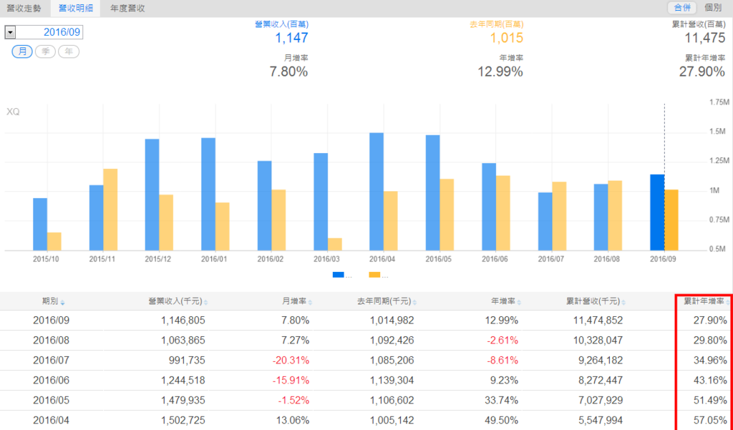
Task: Click the 2016/01 label on the chart axis
Action: coord(214,259)
